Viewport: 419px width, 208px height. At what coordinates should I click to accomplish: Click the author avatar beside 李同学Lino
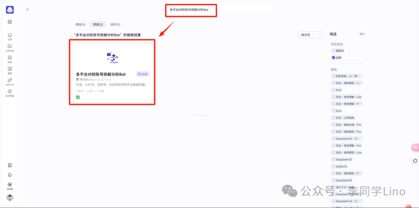[78, 79]
